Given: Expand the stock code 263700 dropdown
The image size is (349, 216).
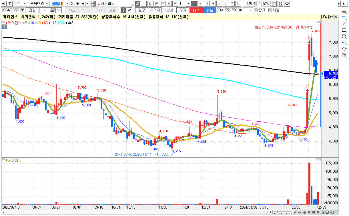Looking at the screenshot, I should [67, 4].
